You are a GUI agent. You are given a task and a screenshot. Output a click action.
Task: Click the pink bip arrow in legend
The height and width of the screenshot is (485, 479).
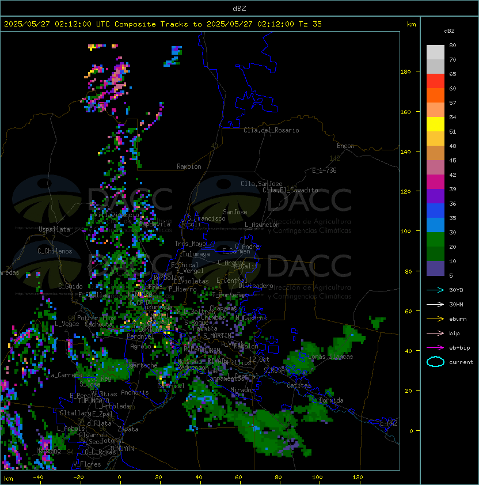[435, 333]
